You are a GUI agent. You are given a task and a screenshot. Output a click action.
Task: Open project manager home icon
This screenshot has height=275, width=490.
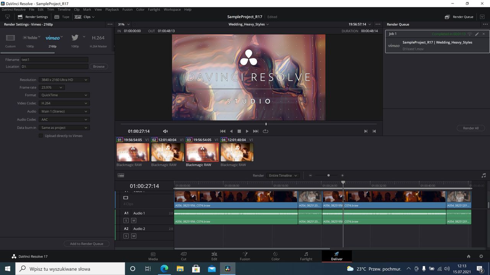(x=469, y=256)
